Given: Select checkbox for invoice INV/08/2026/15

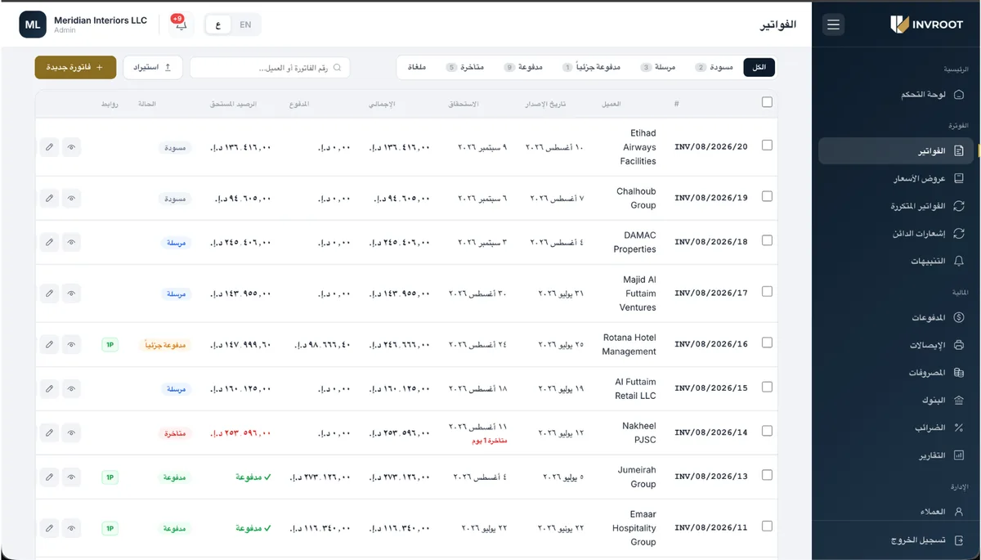Looking at the screenshot, I should point(767,387).
